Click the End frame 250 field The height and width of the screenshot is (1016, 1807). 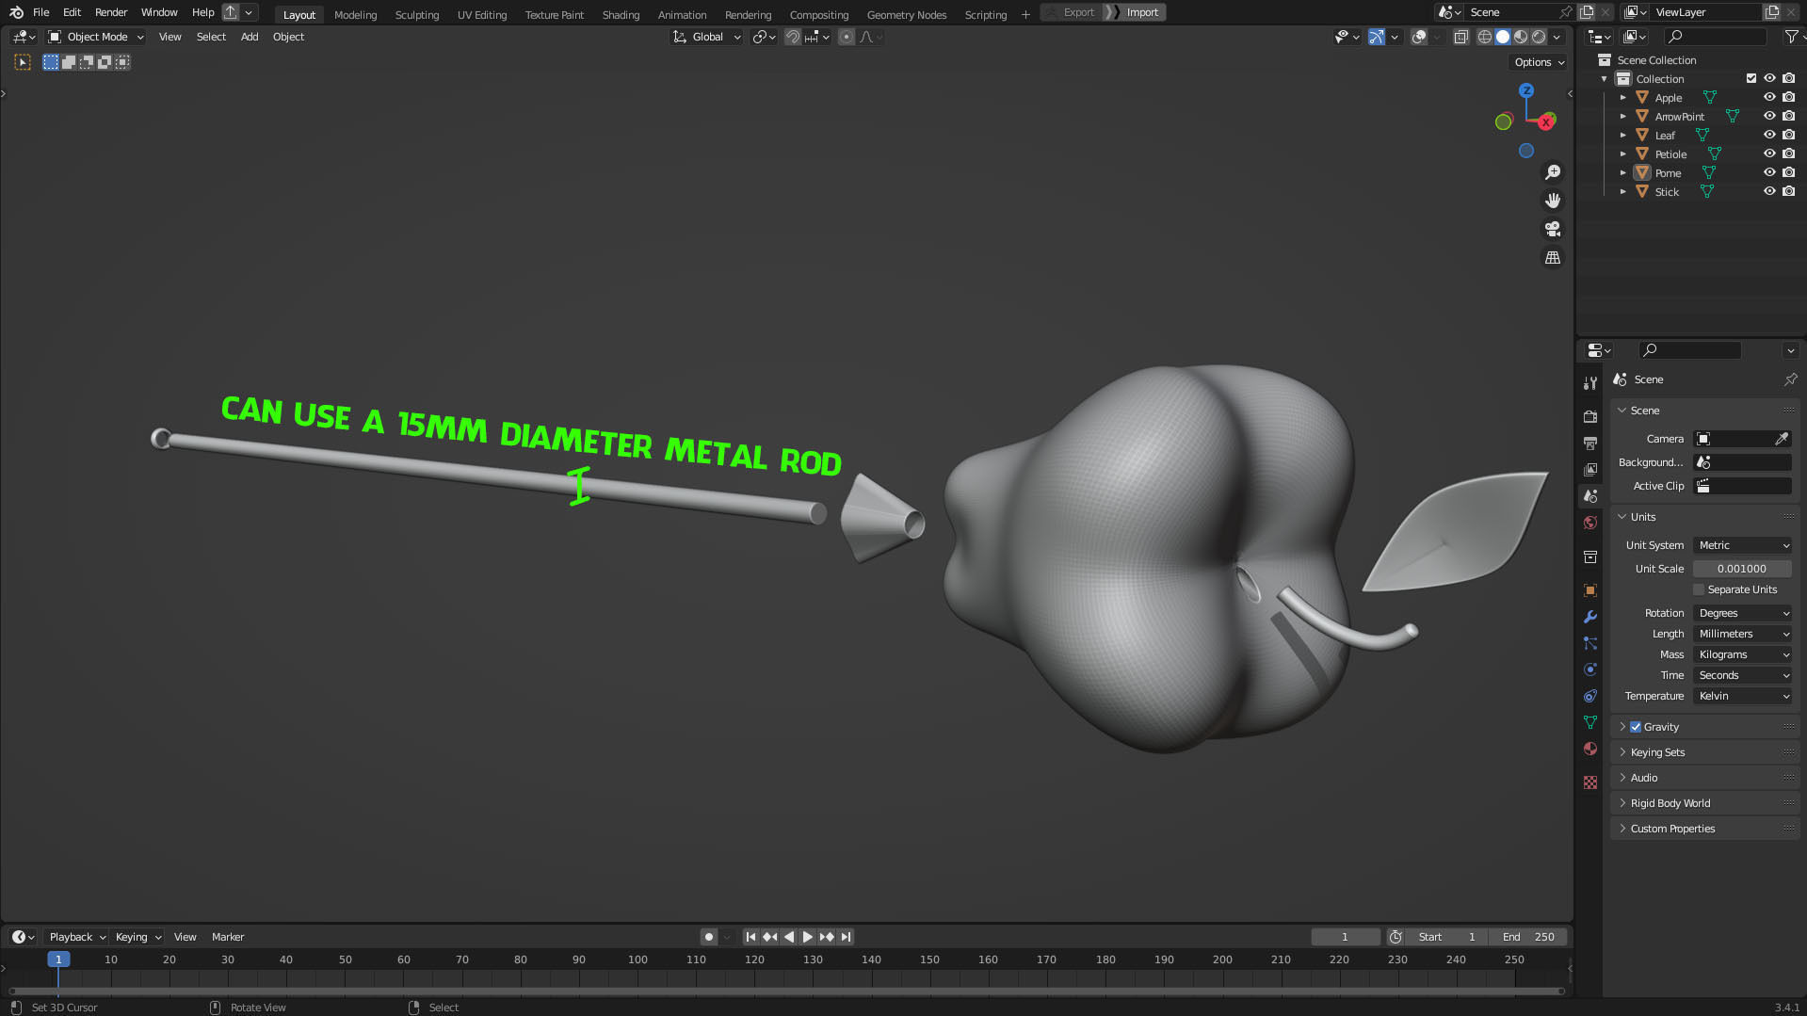(x=1528, y=937)
